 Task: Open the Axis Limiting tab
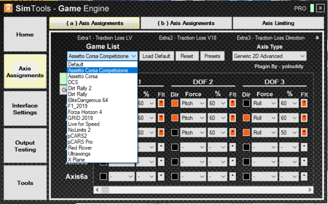pyautogui.click(x=278, y=23)
